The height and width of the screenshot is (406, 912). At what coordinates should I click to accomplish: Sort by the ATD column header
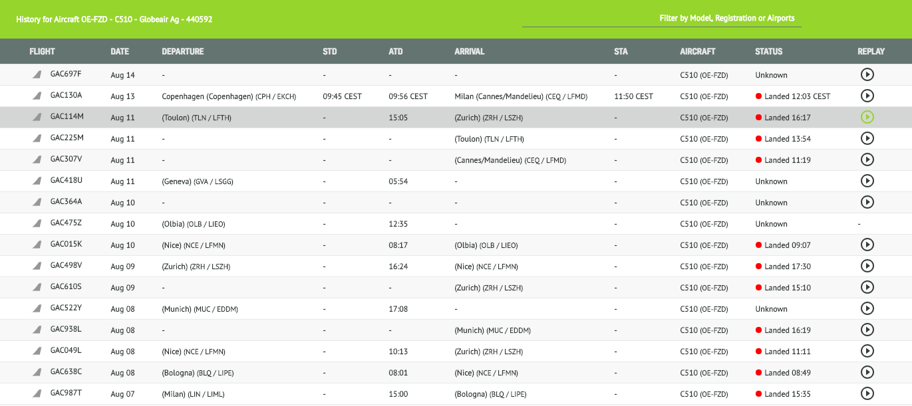pyautogui.click(x=396, y=51)
